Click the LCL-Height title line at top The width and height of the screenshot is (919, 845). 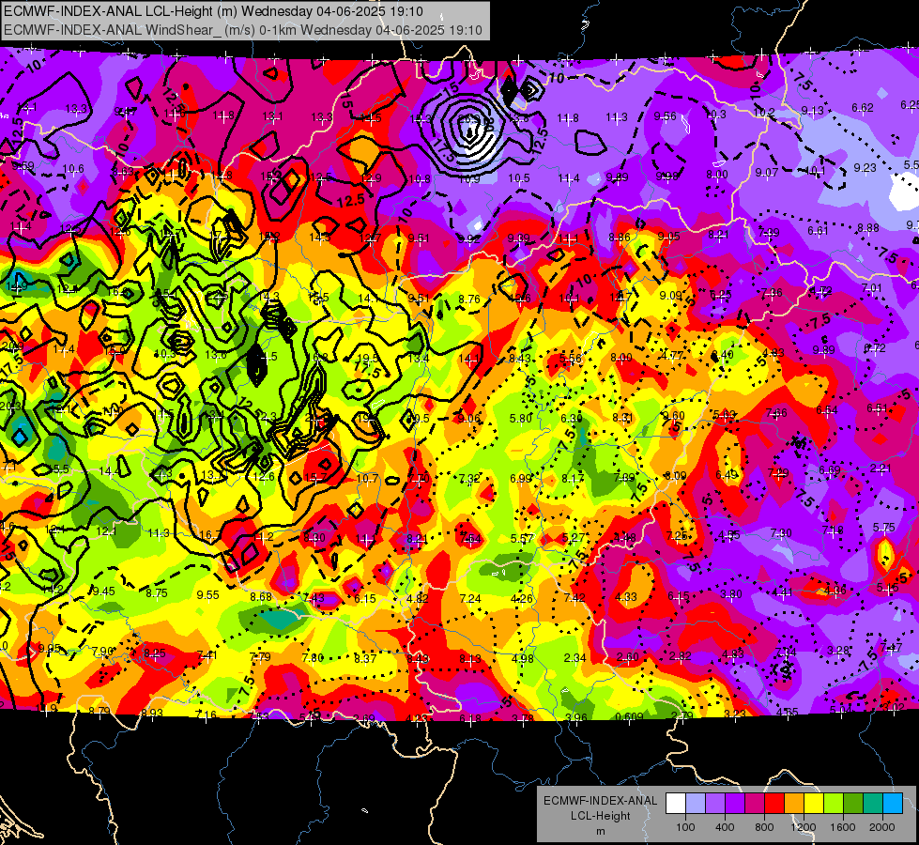[x=214, y=11]
